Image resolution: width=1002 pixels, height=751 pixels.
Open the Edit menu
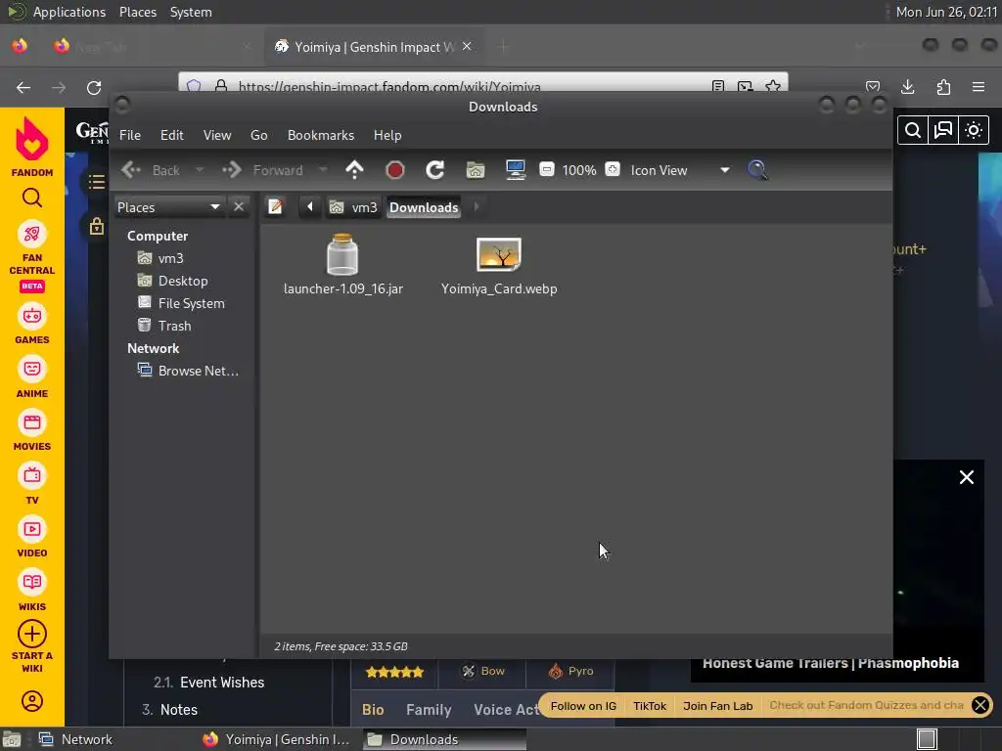tap(172, 135)
